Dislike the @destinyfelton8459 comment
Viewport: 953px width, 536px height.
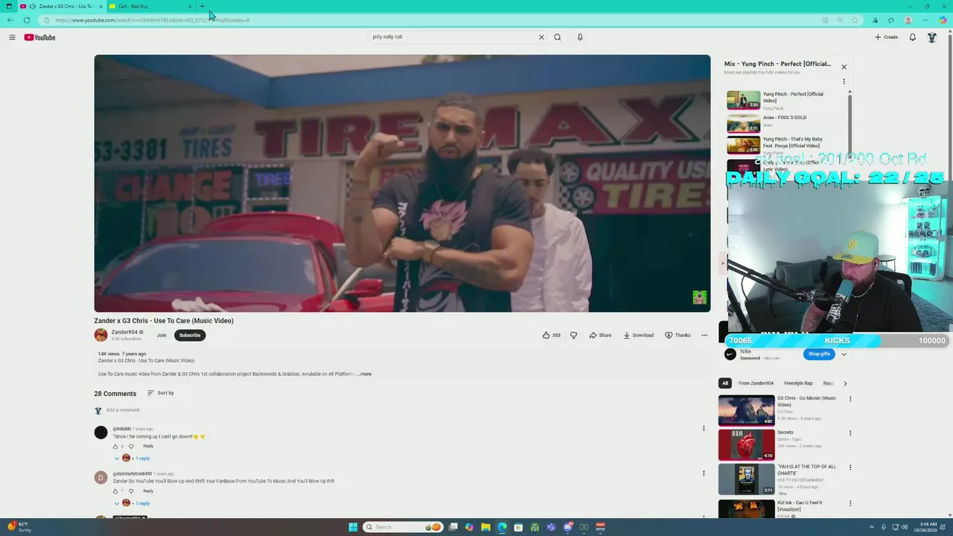(131, 491)
